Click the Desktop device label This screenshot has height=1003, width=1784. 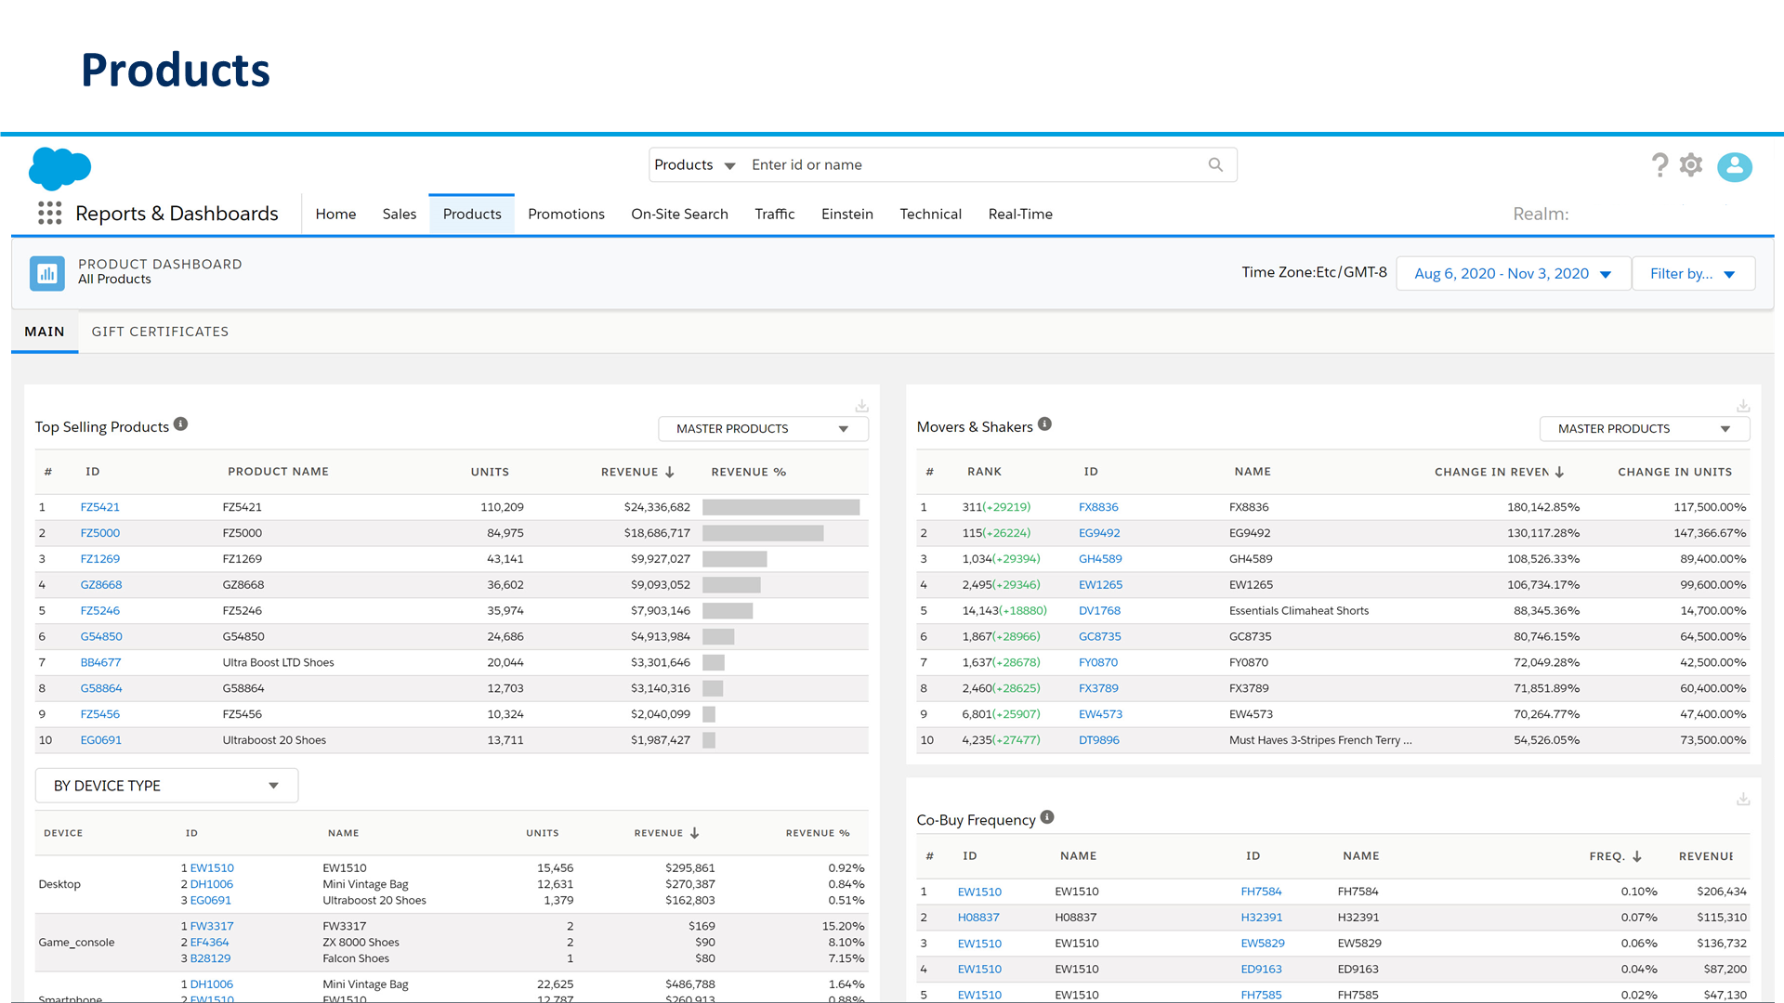(x=59, y=884)
